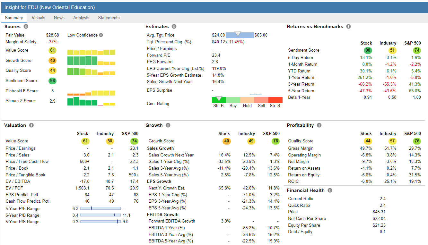Click the Piotroski F Score label
This screenshot has width=428, height=245.
click(22, 91)
